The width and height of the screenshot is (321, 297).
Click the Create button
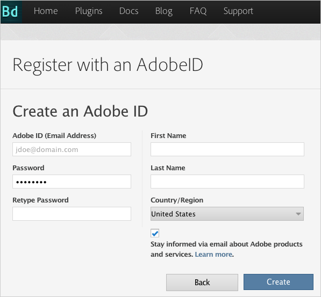pyautogui.click(x=279, y=282)
